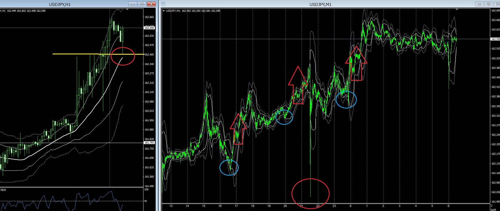
Task: Click the H1 indicator subwindow with level 70
Action: pyautogui.click(x=72, y=199)
